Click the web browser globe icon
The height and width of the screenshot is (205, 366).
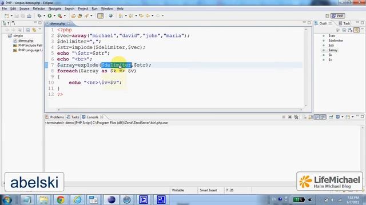(x=110, y=16)
